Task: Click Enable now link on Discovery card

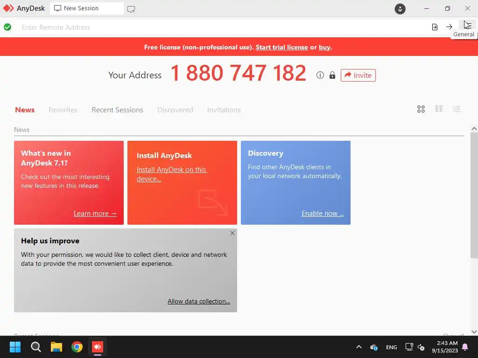Action: [x=323, y=213]
